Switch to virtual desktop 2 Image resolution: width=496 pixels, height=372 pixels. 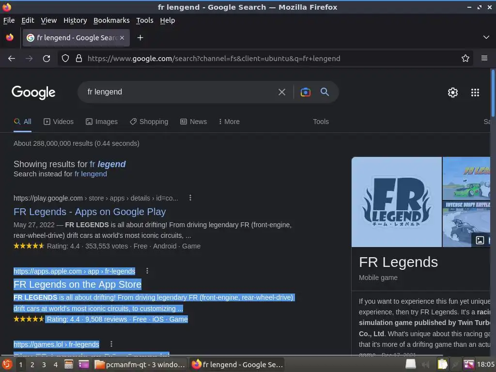(32, 365)
